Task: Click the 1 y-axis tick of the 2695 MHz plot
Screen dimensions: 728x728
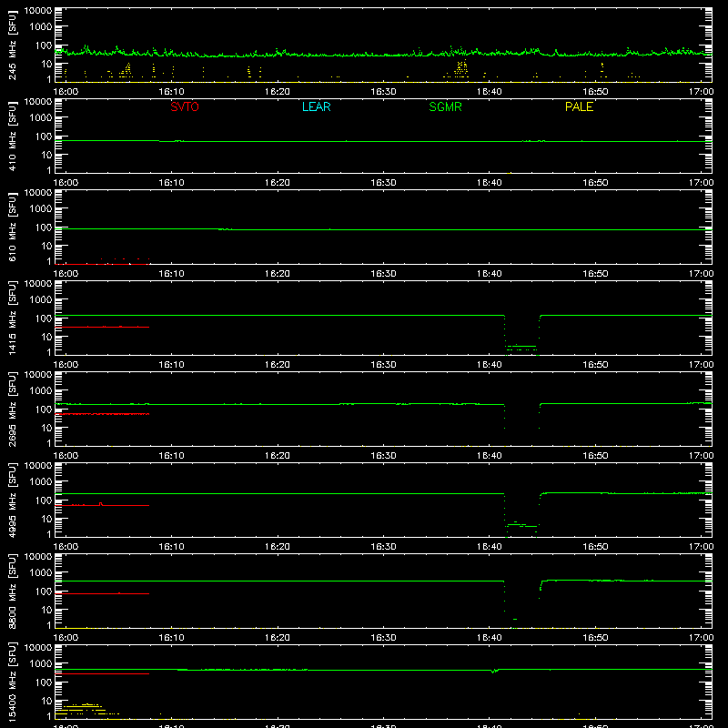Action: point(49,443)
